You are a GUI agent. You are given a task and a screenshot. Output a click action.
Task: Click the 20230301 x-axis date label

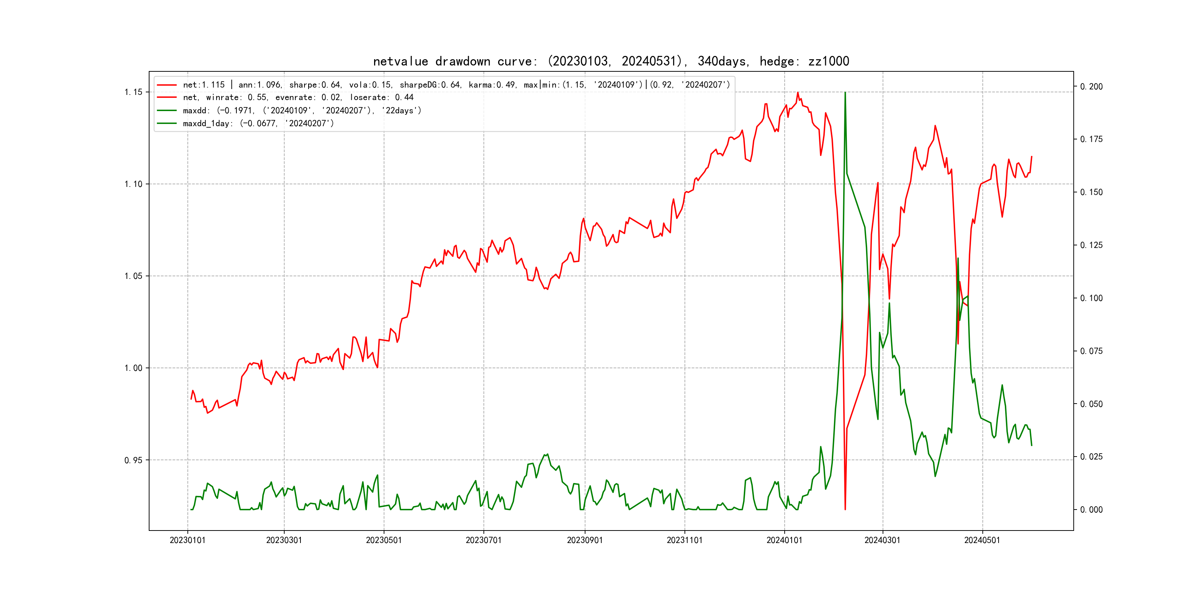tap(284, 540)
